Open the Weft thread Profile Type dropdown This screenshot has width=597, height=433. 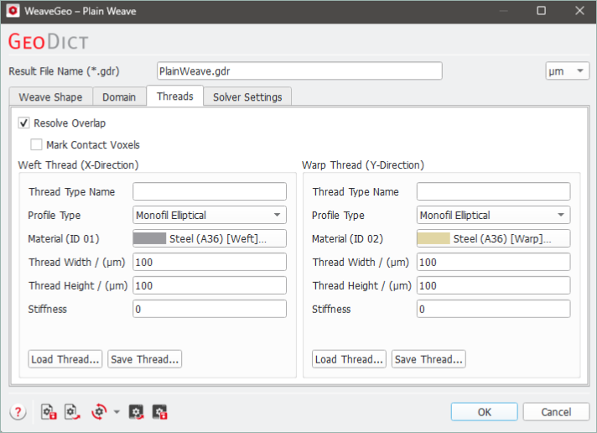pyautogui.click(x=210, y=215)
